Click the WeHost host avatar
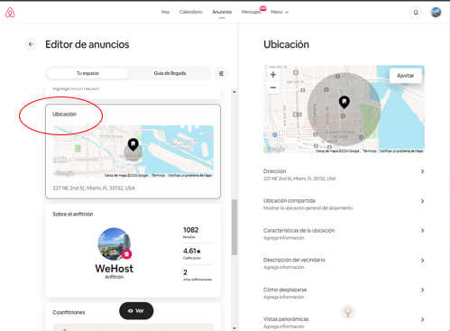450x331 pixels. 114,244
